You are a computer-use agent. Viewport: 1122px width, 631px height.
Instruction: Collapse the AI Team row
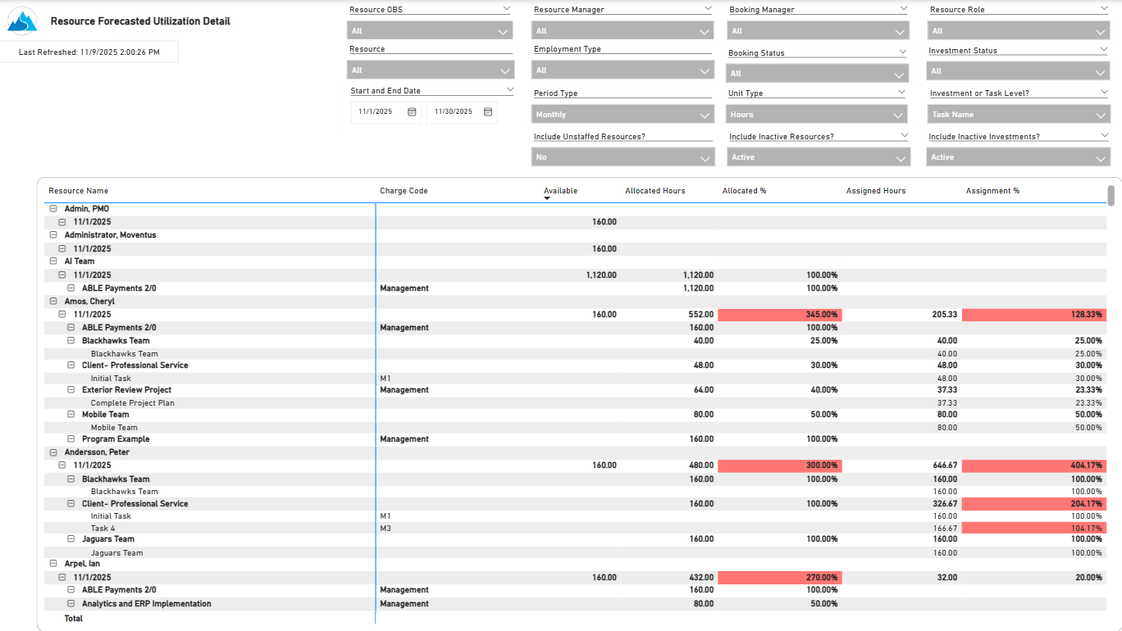(x=53, y=261)
